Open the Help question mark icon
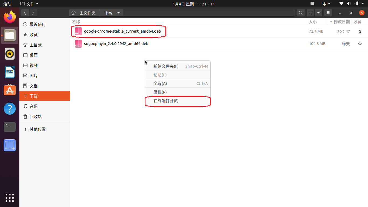 pos(10,109)
